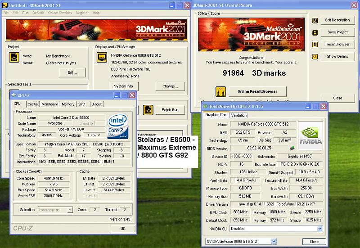Open the Register menu in 3DMark2001 SE
The height and width of the screenshot is (248, 360).
(x=82, y=13)
